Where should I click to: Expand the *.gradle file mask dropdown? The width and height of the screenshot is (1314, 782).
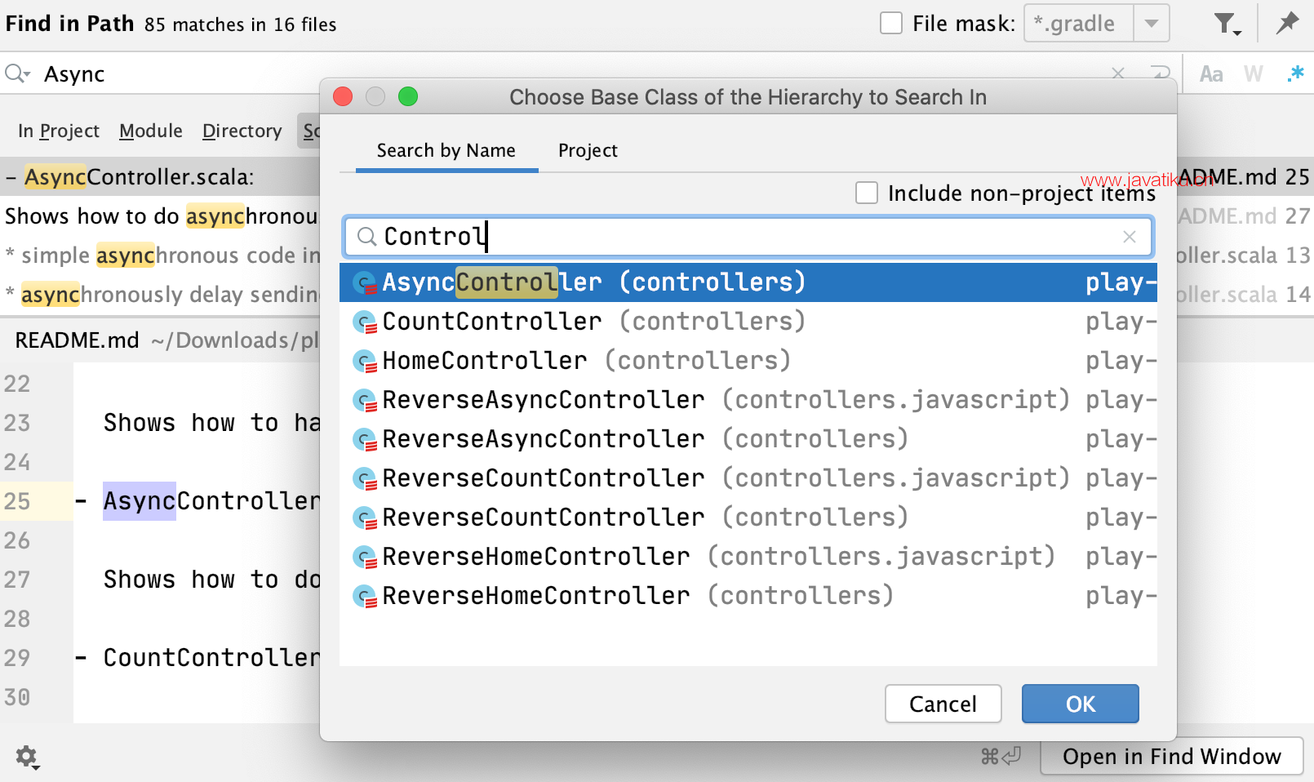1152,24
